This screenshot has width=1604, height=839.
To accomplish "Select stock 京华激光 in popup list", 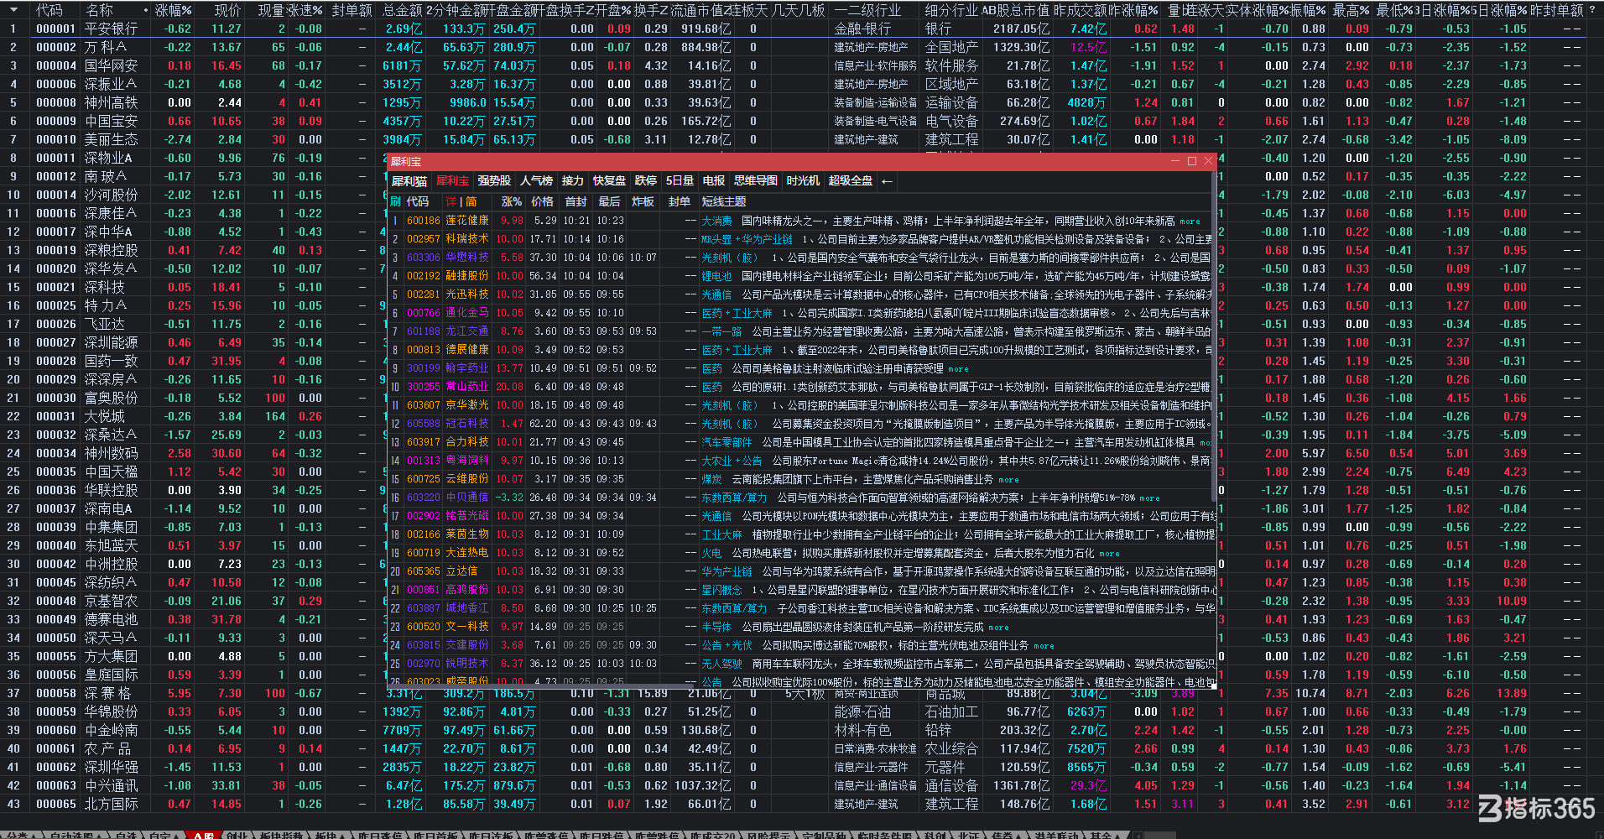I will pyautogui.click(x=466, y=405).
